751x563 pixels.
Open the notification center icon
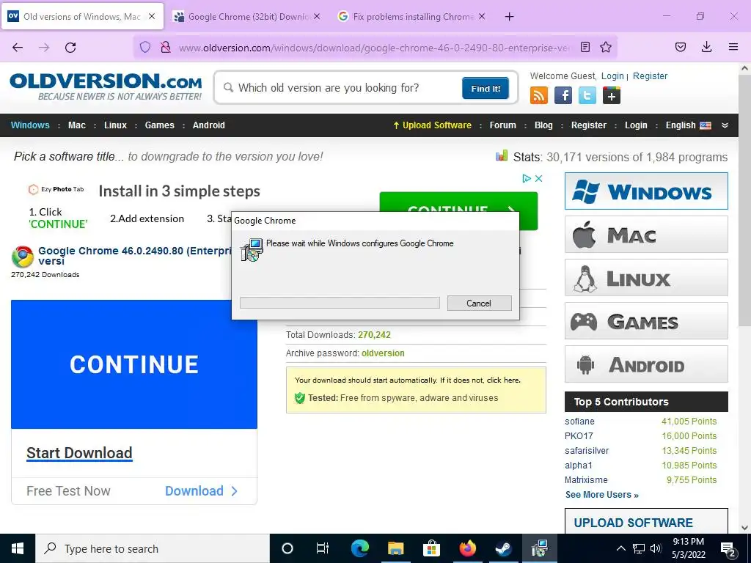728,548
